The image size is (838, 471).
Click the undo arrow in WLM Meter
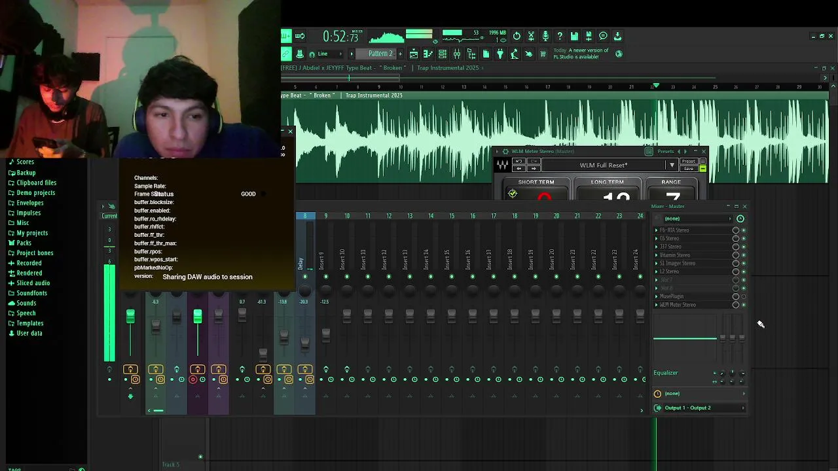click(x=519, y=162)
